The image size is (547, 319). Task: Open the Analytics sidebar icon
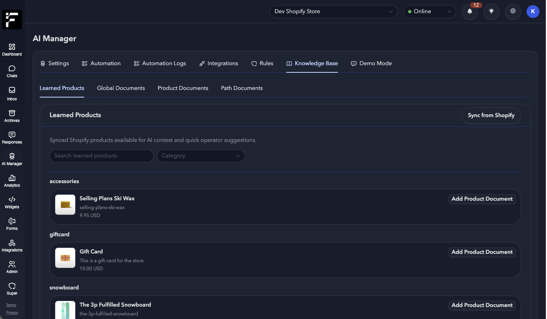click(12, 181)
